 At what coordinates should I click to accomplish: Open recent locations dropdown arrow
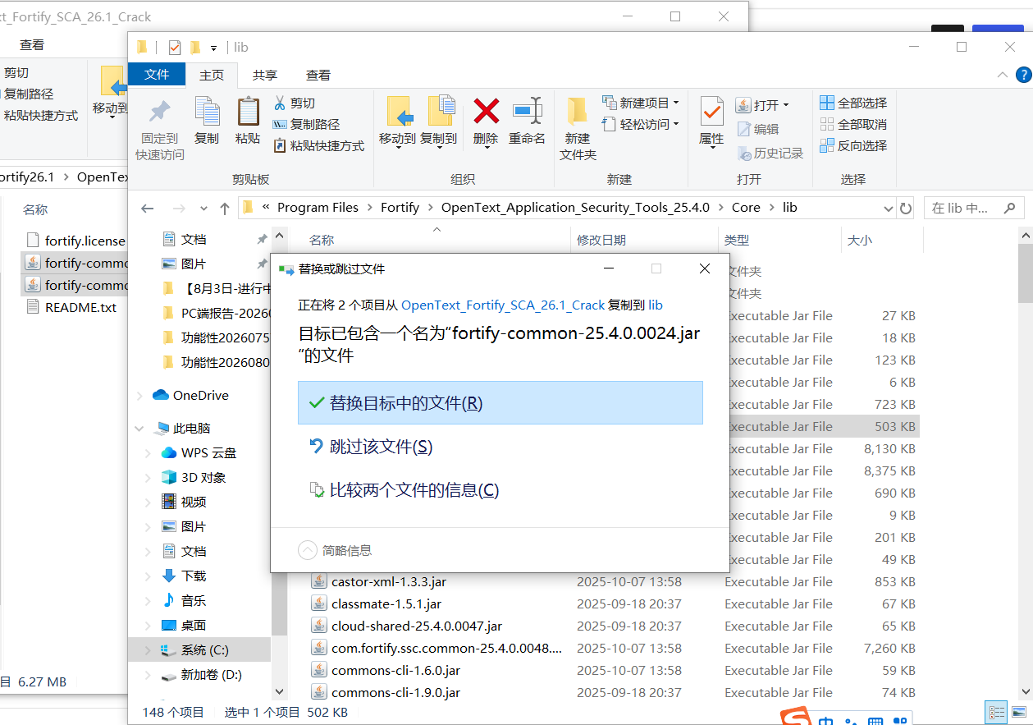pyautogui.click(x=202, y=209)
